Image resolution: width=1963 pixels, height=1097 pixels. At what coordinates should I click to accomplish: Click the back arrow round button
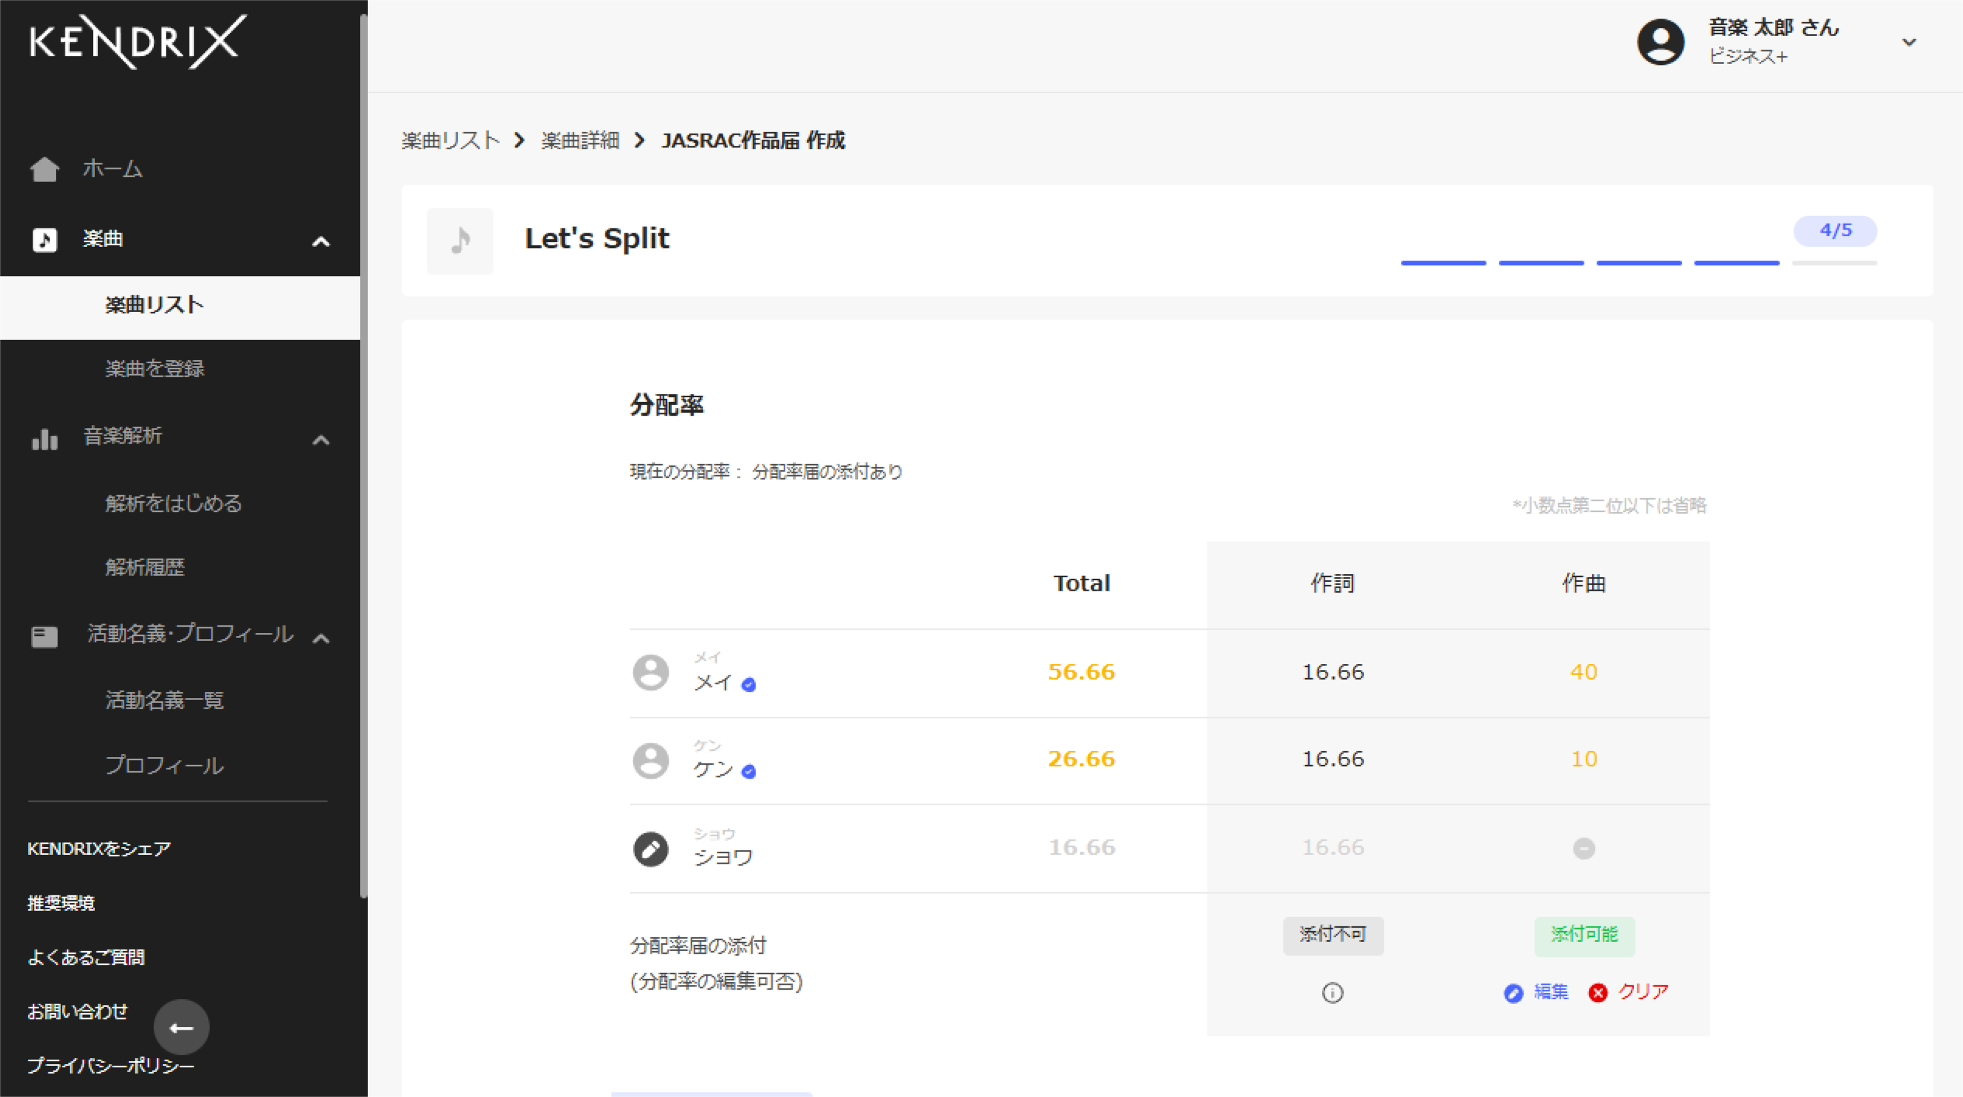[181, 1028]
